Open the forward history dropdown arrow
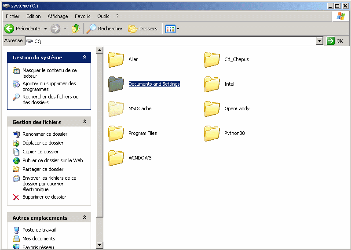Image resolution: width=351 pixels, height=250 pixels. coord(66,29)
